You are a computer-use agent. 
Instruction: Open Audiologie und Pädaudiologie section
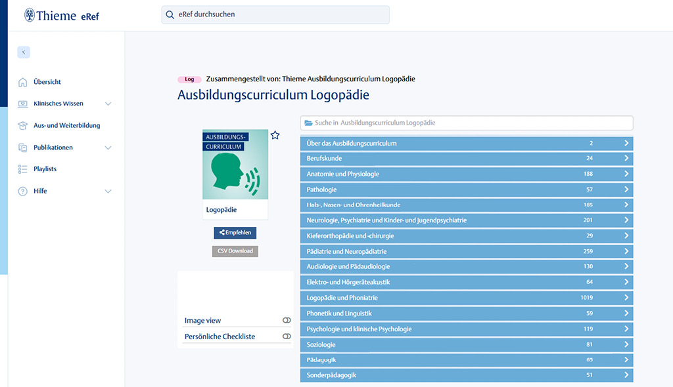click(x=467, y=266)
